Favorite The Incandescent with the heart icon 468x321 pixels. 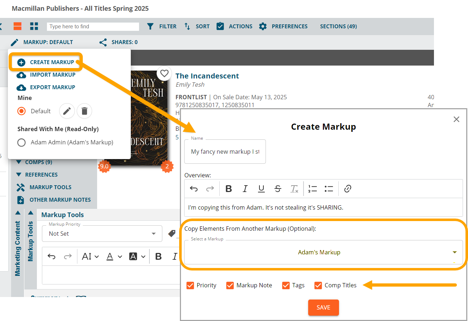[164, 73]
